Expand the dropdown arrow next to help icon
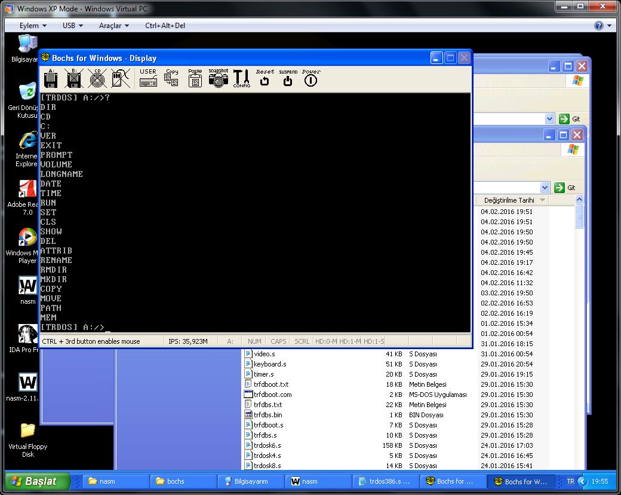The height and width of the screenshot is (495, 621). 609,26
